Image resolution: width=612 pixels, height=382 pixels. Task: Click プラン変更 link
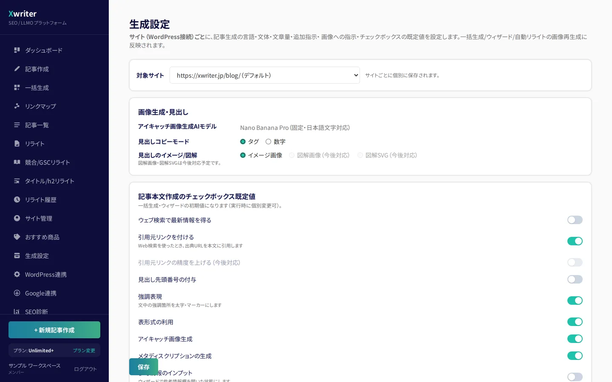coord(84,351)
